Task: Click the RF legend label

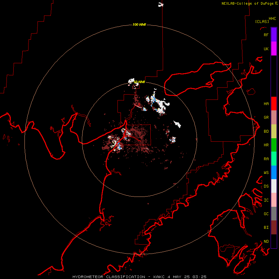Action: coord(266,35)
